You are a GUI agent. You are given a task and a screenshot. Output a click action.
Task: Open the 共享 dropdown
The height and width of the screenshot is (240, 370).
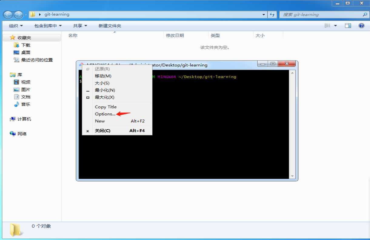pyautogui.click(x=80, y=26)
